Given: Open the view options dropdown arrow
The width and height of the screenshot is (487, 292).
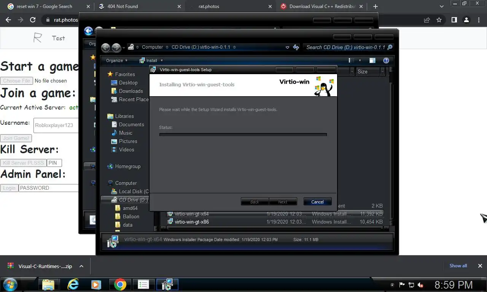Looking at the screenshot, I should pos(360,60).
